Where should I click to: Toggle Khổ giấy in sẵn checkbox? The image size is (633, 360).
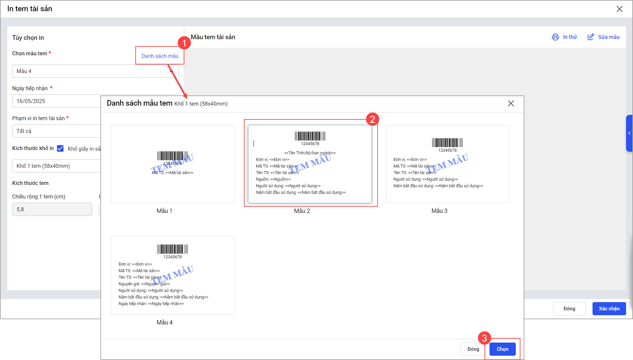(x=60, y=148)
